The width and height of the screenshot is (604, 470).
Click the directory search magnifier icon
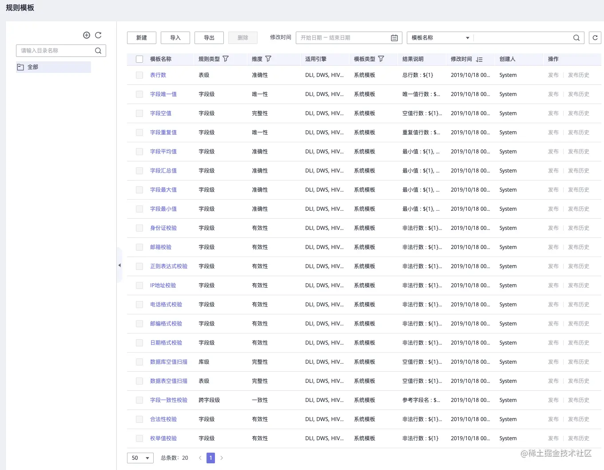coord(98,51)
